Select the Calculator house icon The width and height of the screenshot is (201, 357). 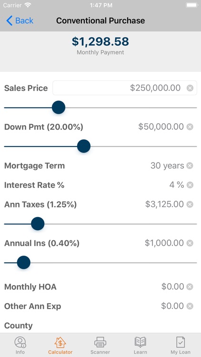click(60, 342)
